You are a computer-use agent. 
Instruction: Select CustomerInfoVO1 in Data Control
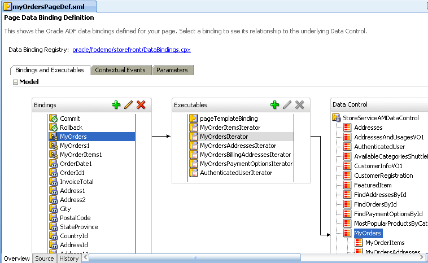click(x=378, y=166)
